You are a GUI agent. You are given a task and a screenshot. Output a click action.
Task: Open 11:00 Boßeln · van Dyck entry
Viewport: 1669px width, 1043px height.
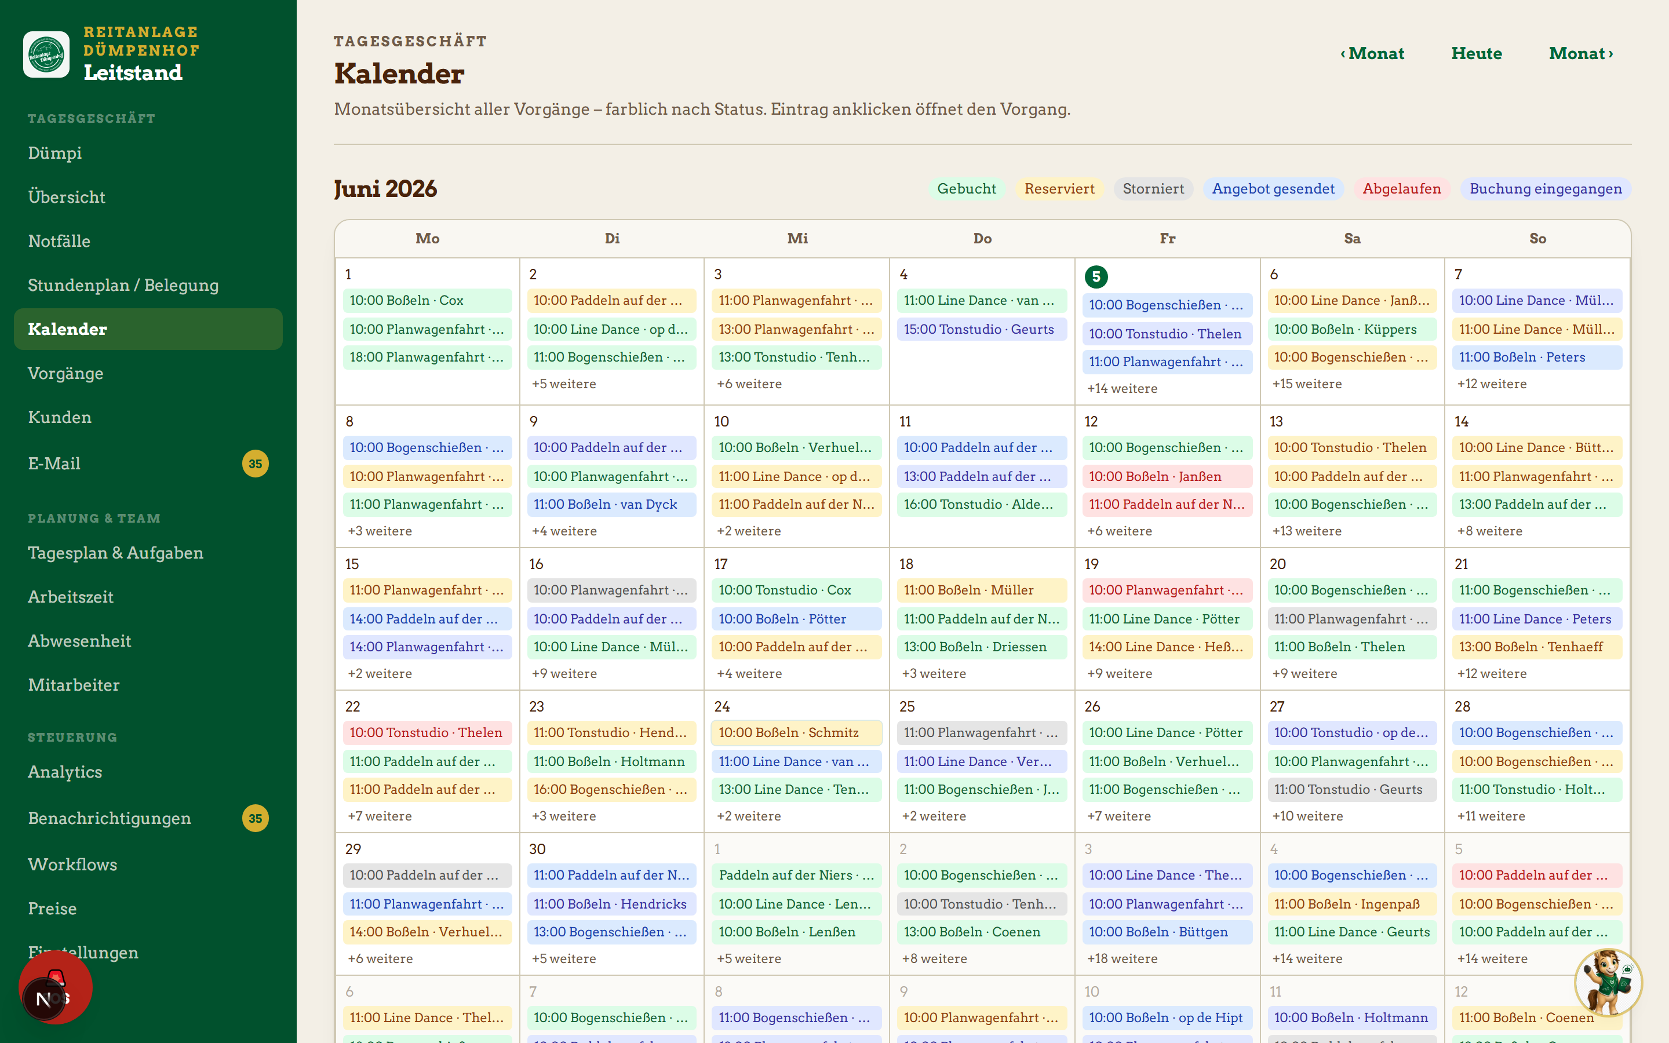coord(612,504)
